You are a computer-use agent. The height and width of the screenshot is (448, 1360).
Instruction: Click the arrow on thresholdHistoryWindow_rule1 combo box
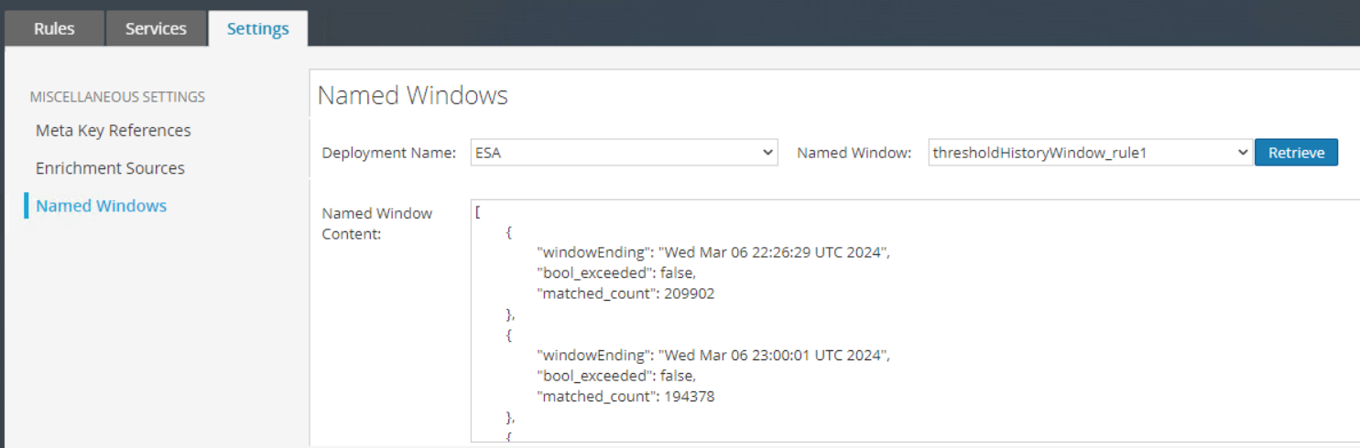click(x=1242, y=153)
